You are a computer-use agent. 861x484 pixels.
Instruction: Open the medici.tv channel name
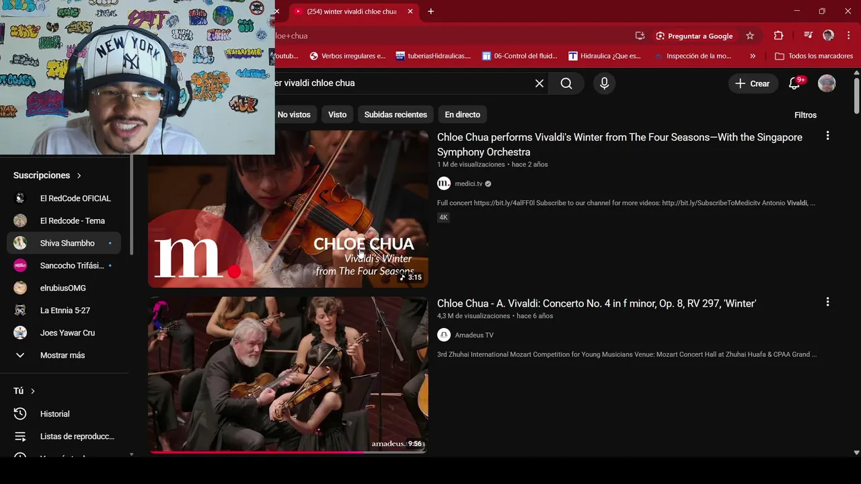pyautogui.click(x=469, y=184)
